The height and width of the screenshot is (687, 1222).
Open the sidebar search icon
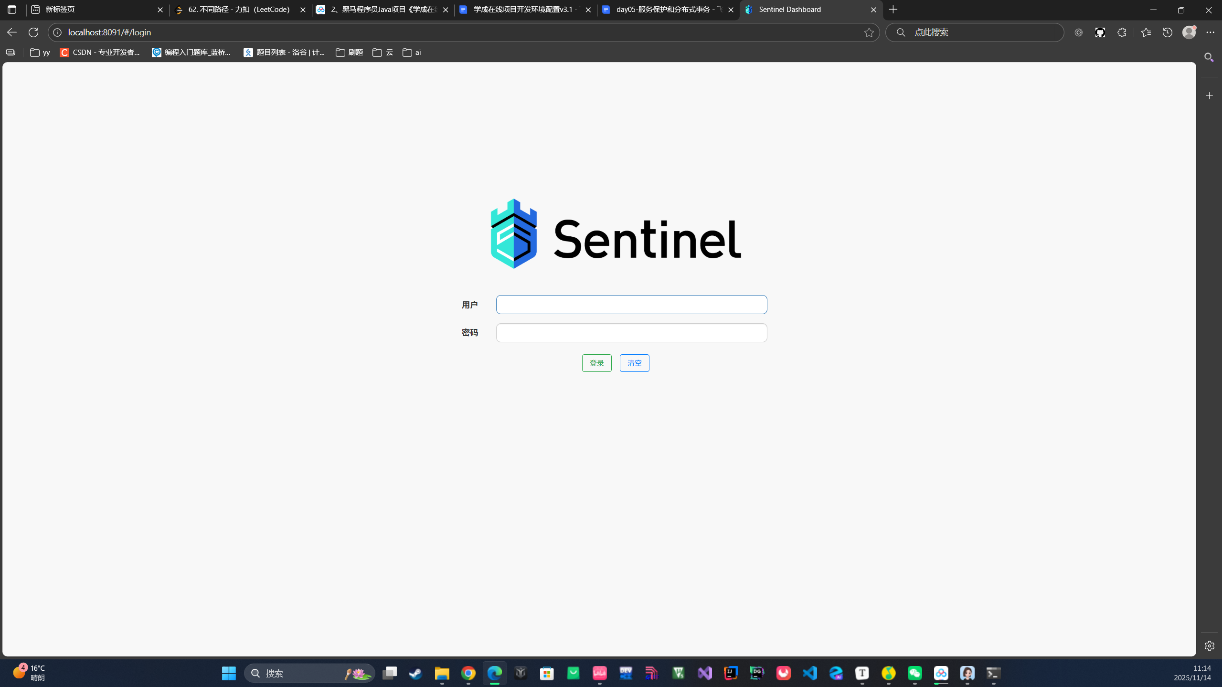coord(1209,57)
